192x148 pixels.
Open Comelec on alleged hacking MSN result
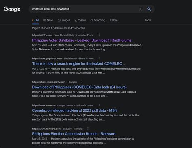point(75,110)
